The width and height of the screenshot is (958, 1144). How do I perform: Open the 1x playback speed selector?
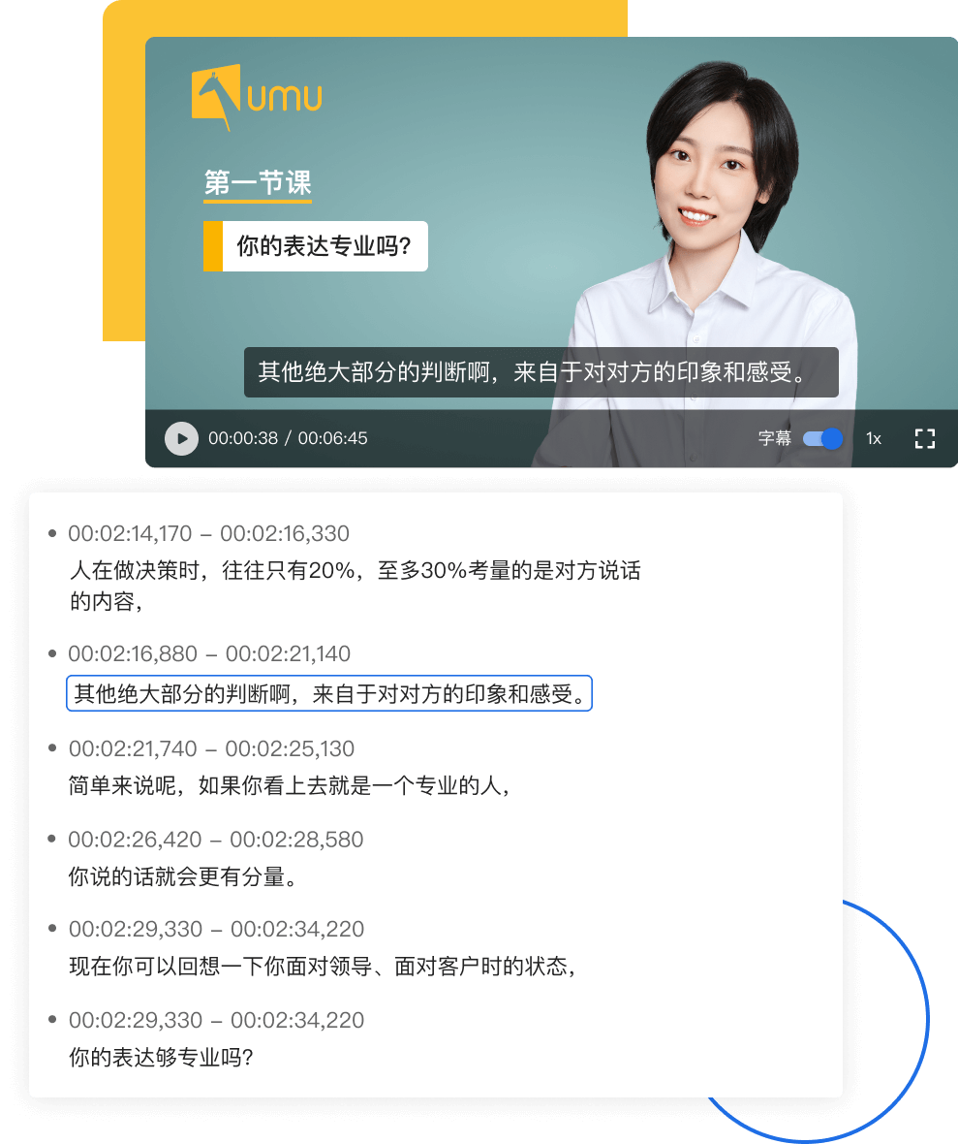pos(873,438)
